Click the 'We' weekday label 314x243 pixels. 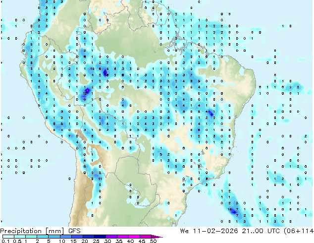tap(184, 231)
